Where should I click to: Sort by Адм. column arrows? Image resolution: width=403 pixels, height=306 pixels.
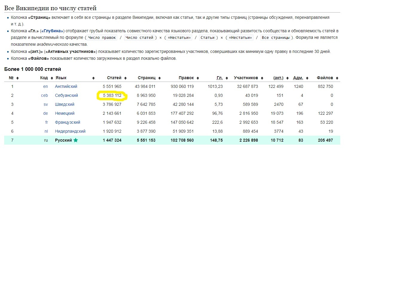click(307, 78)
